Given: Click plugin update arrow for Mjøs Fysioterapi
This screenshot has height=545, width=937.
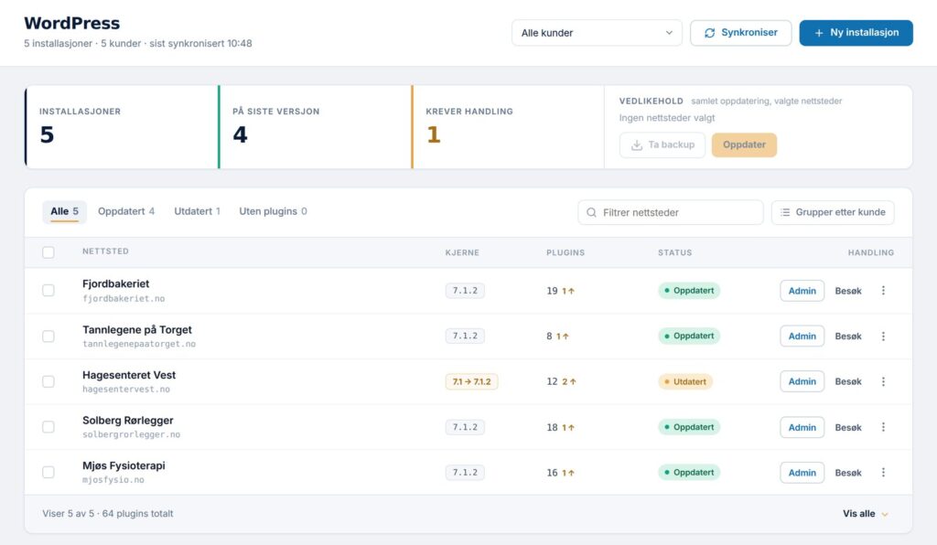Looking at the screenshot, I should pos(571,474).
